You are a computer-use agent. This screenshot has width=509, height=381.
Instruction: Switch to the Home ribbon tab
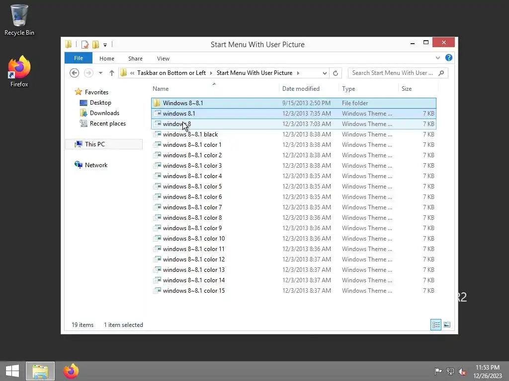coord(107,59)
